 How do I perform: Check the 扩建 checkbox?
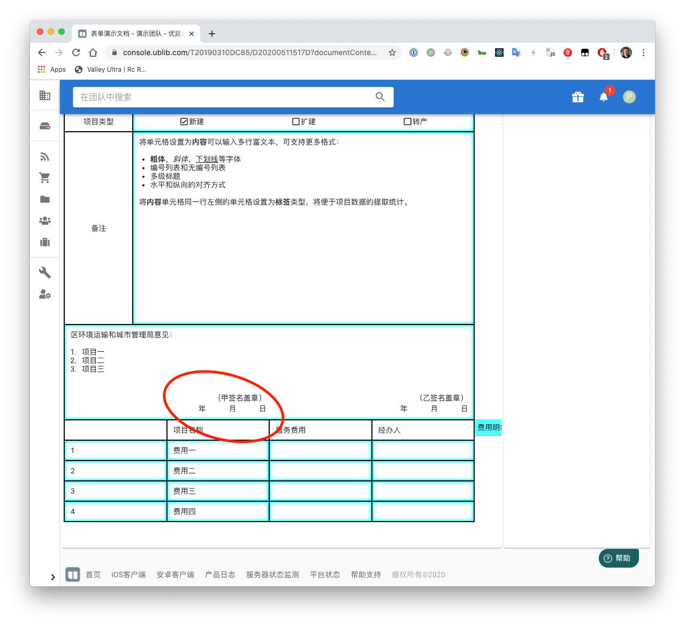click(295, 122)
